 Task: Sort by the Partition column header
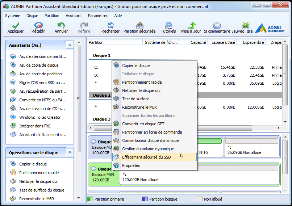(x=115, y=42)
